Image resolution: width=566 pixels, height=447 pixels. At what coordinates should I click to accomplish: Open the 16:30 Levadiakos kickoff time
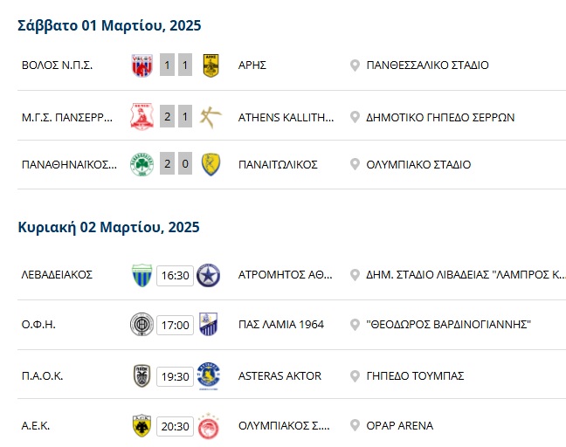coord(175,276)
